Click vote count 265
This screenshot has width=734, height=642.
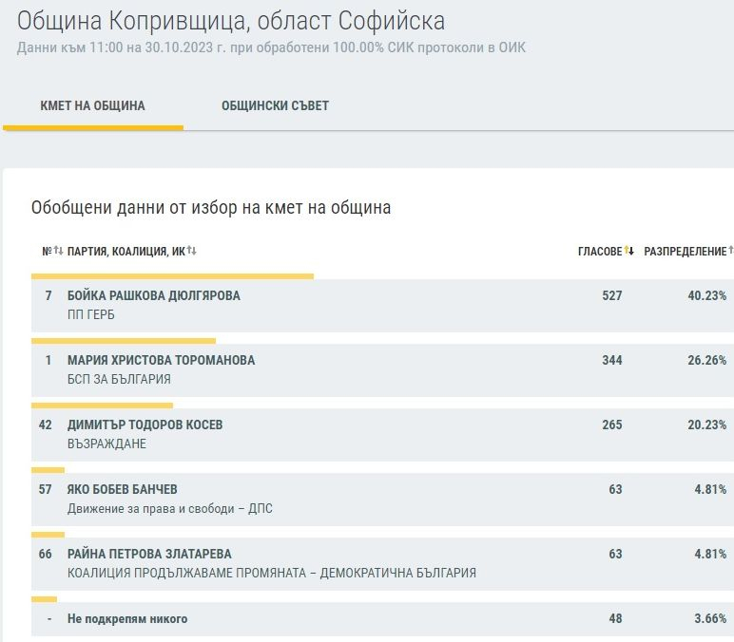pyautogui.click(x=612, y=425)
